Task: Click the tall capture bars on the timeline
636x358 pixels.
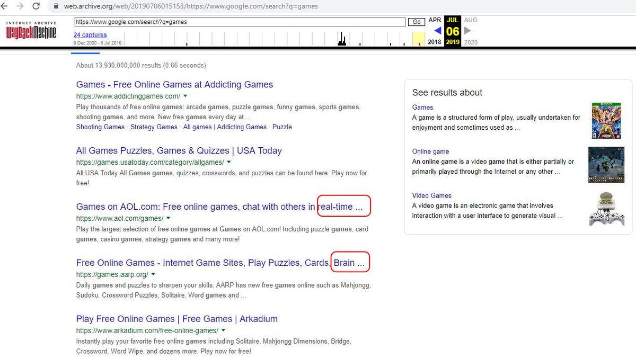Action: point(342,39)
